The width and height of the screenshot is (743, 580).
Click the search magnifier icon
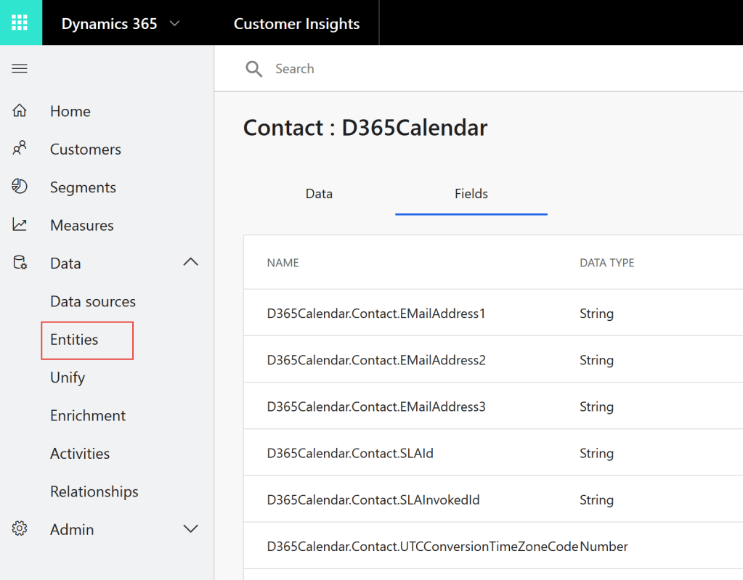(254, 69)
